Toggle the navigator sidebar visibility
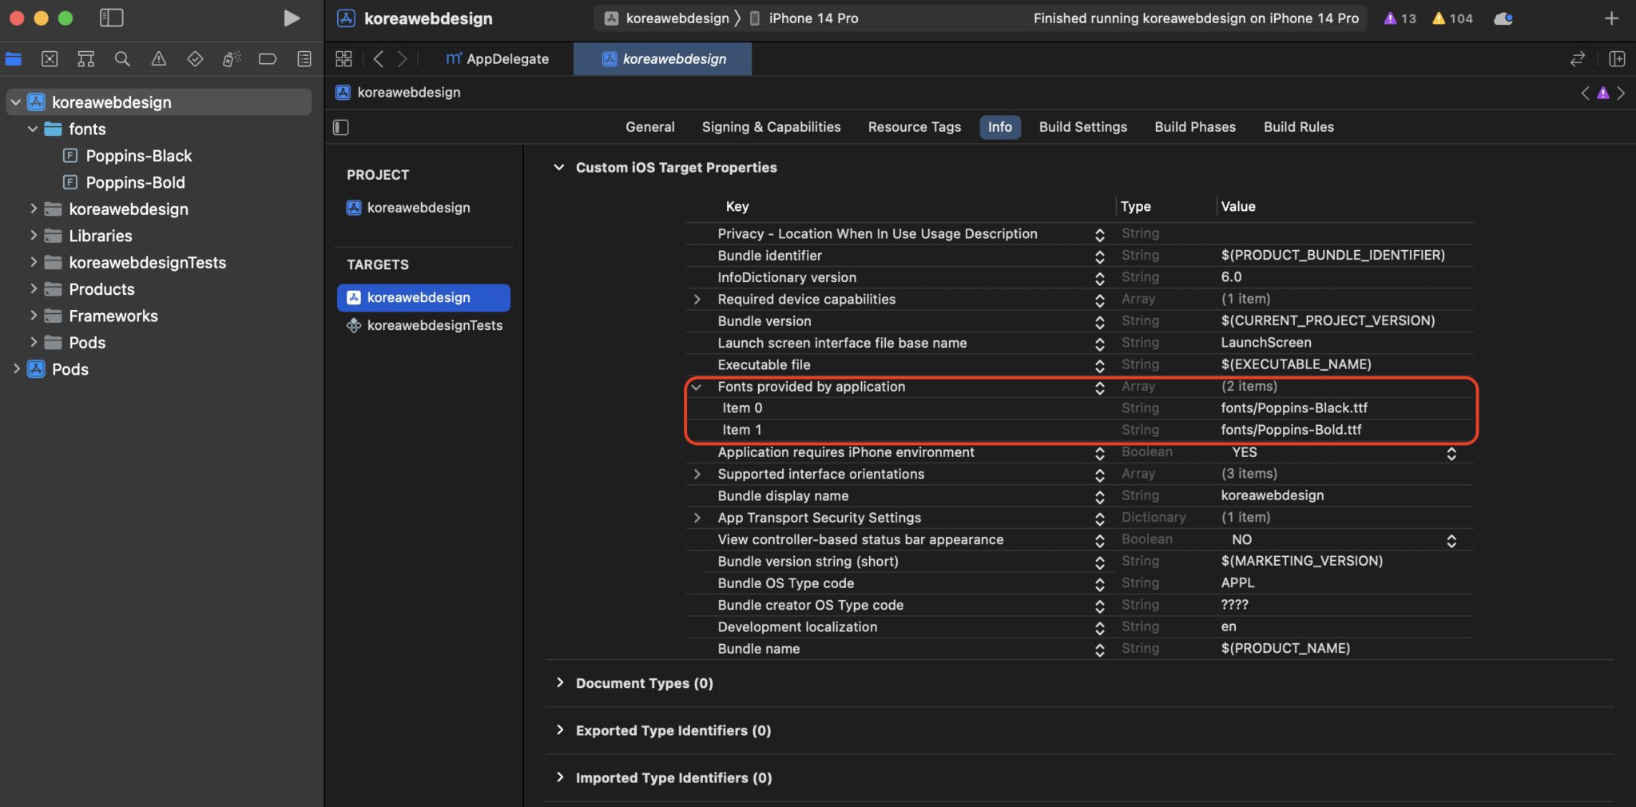Viewport: 1636px width, 807px height. coord(111,18)
